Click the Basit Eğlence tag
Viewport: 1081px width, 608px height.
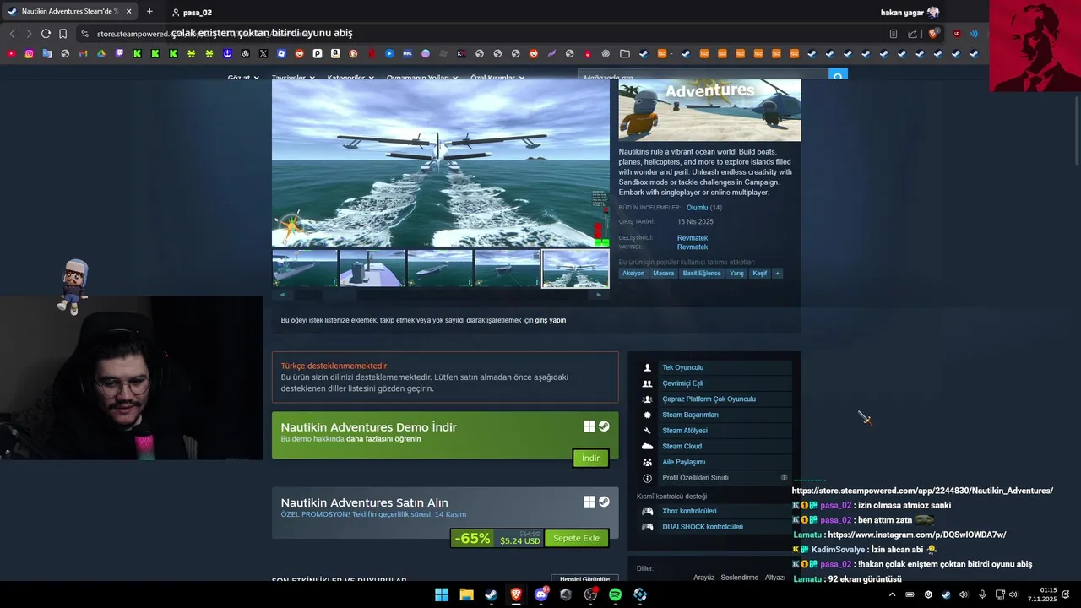click(x=702, y=273)
